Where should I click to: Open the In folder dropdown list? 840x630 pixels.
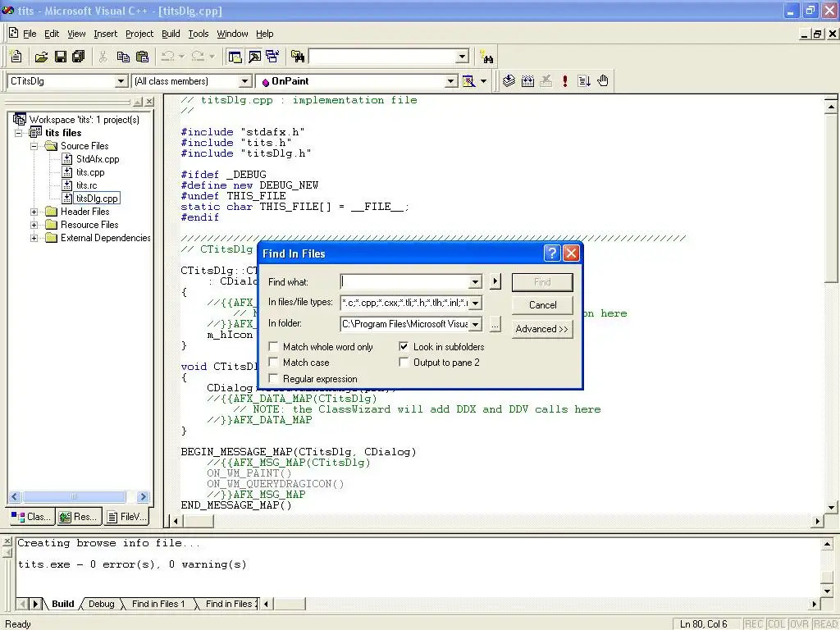click(x=475, y=324)
